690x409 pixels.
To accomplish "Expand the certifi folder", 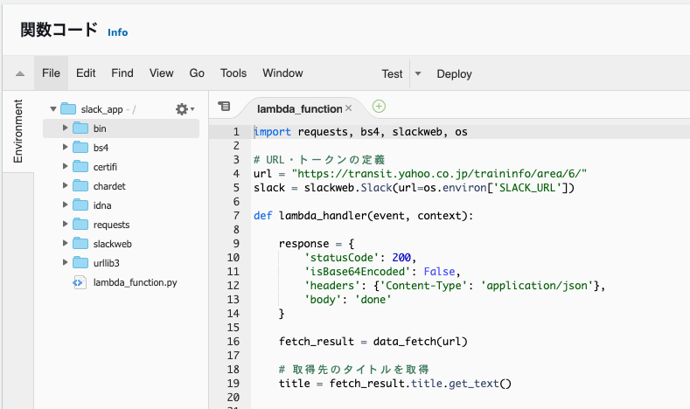I will [x=65, y=166].
